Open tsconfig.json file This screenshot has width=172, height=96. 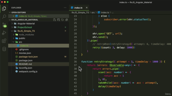[25, 68]
